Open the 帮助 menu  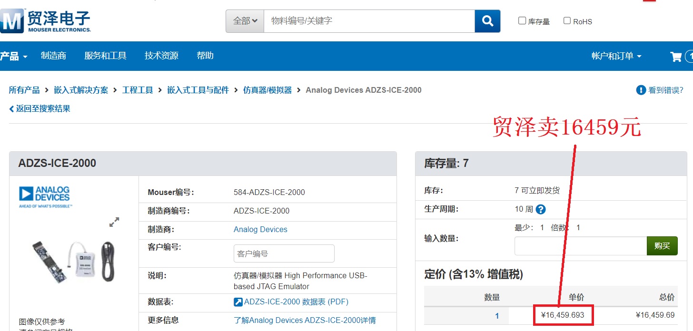coord(205,56)
